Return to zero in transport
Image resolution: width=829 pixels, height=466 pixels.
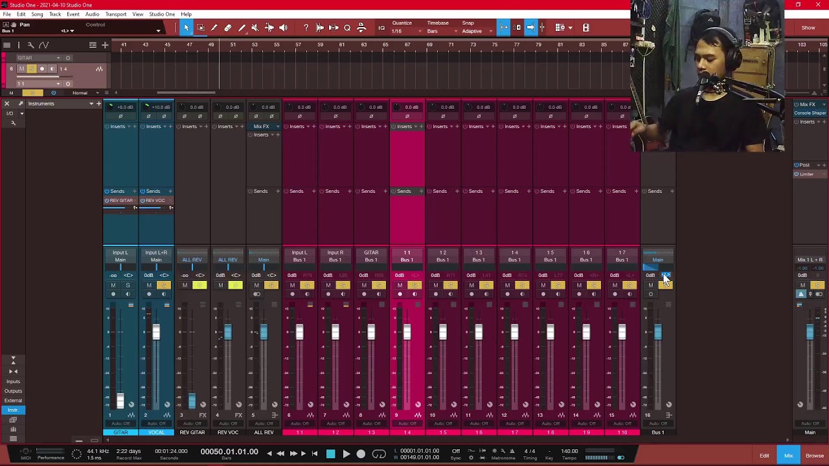[315, 454]
